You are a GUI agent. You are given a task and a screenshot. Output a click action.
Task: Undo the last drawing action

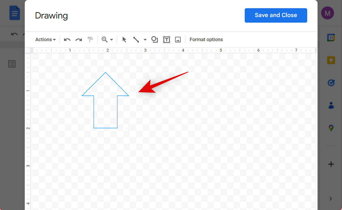pyautogui.click(x=67, y=40)
